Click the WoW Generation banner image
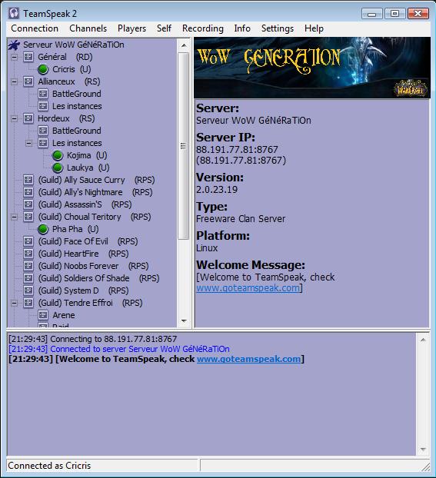The height and width of the screenshot is (478, 436). pos(312,68)
